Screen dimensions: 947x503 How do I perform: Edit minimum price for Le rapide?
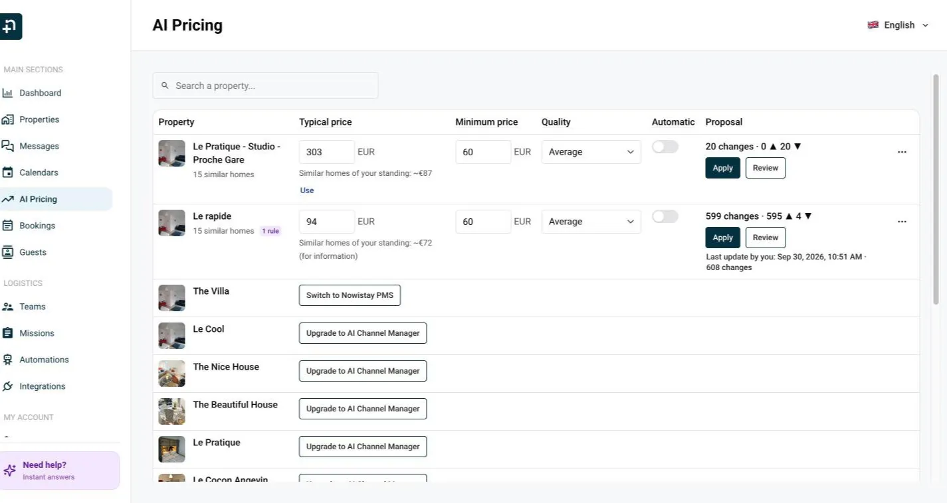tap(483, 222)
